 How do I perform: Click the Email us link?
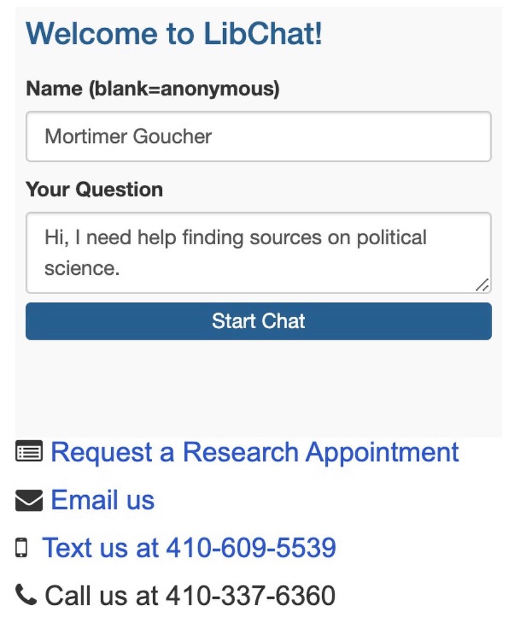click(x=103, y=500)
